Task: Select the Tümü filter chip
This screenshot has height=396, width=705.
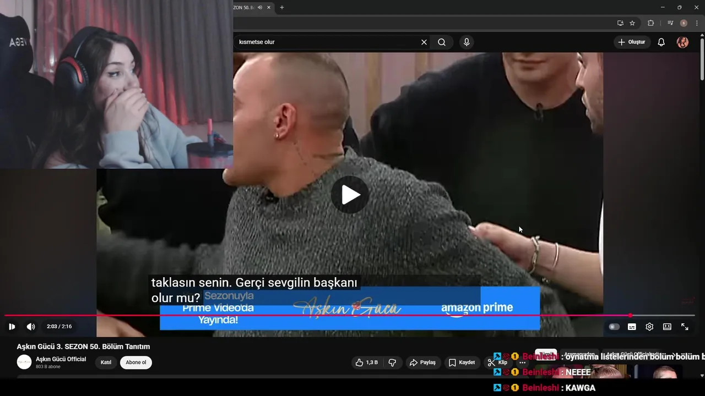Action: (x=546, y=355)
